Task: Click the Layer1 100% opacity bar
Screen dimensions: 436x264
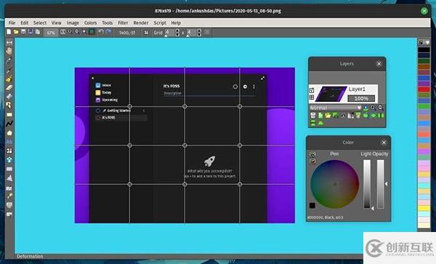Action: (x=361, y=98)
